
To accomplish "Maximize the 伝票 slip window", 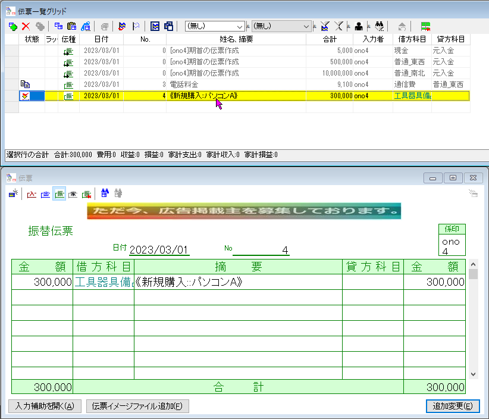I will (453, 178).
